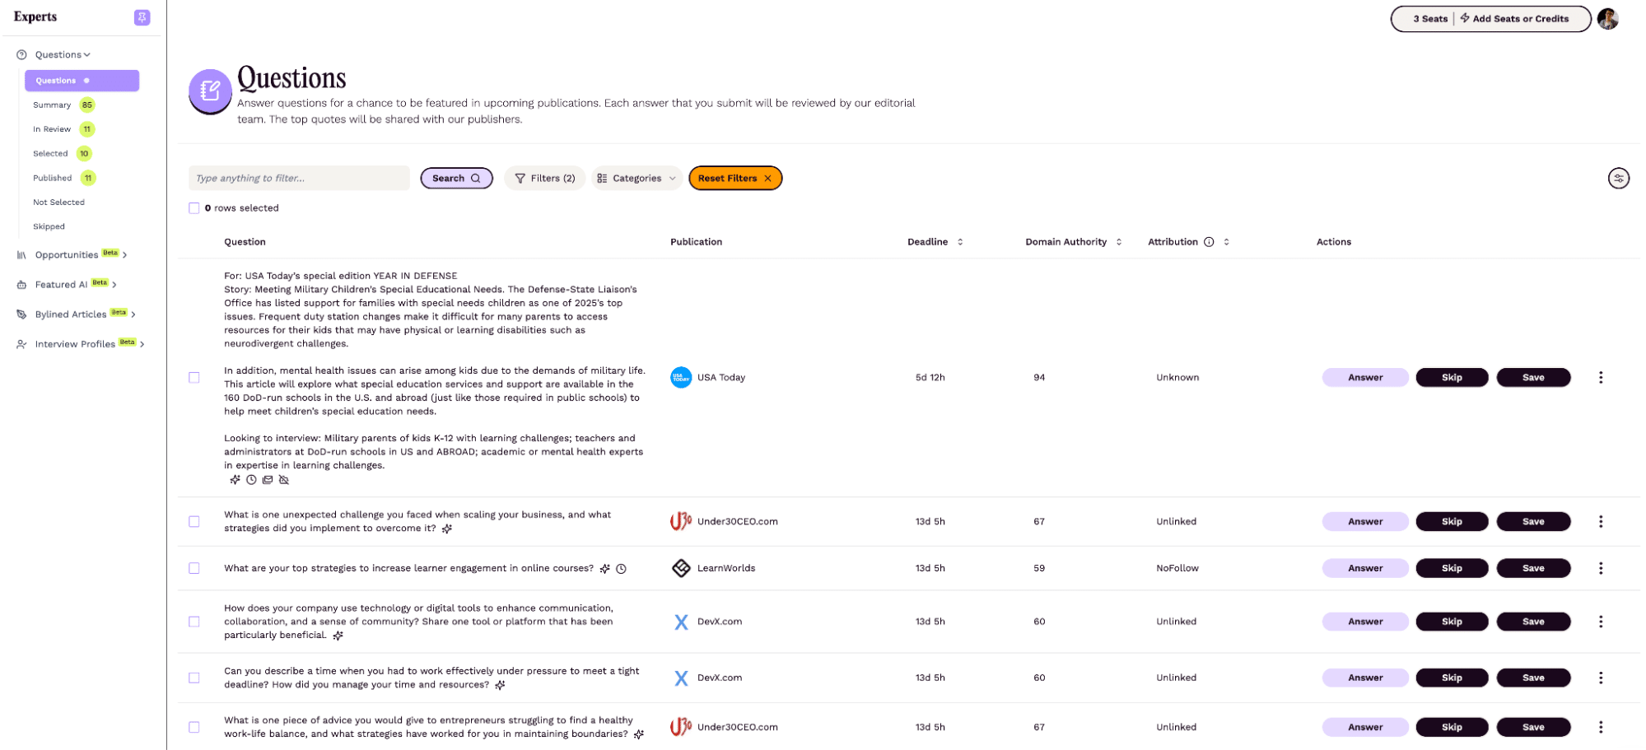This screenshot has height=750, width=1646.
Task: Click the clock icon on LearnWorlds question
Action: [621, 569]
